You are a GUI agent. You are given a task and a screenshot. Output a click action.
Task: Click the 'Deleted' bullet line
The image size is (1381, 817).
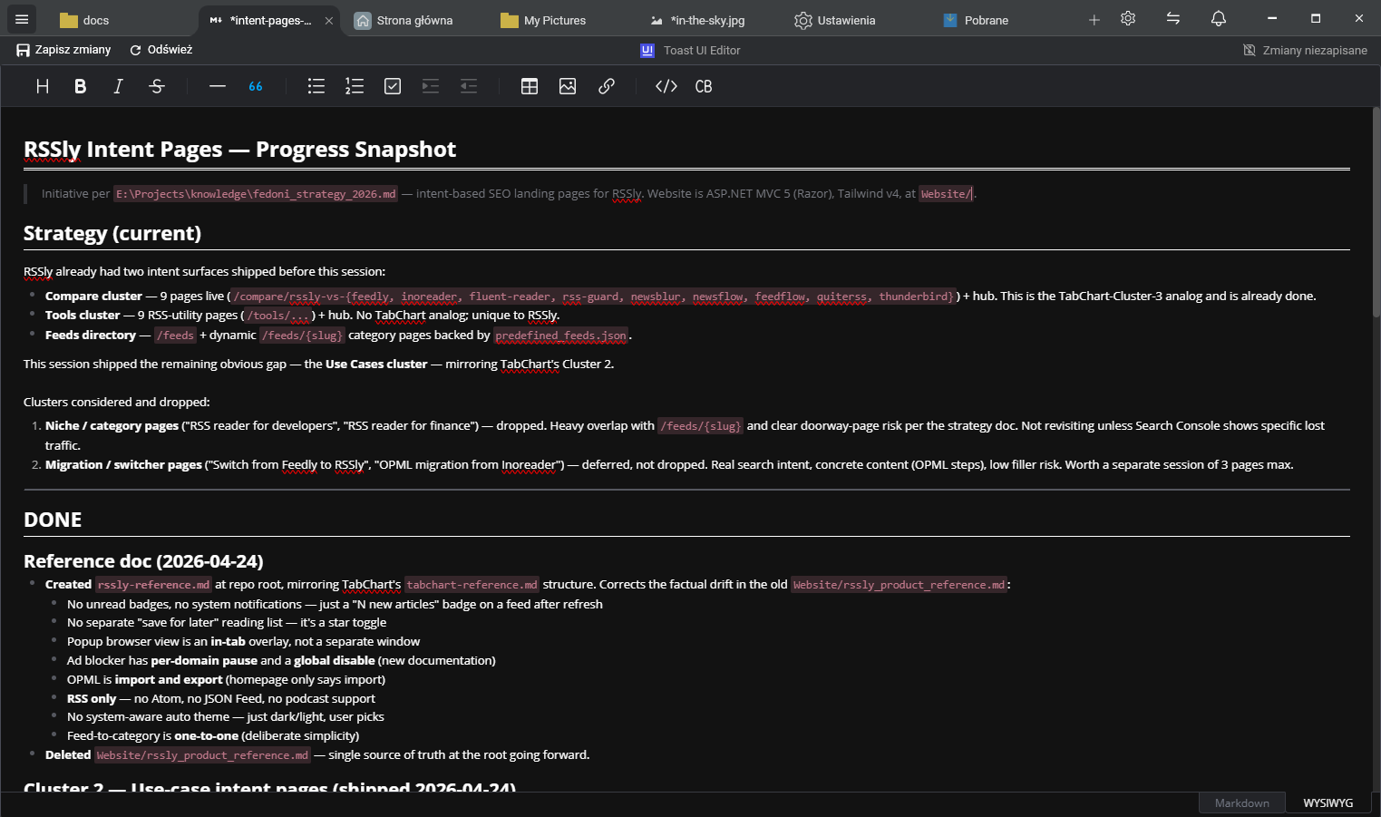point(317,755)
